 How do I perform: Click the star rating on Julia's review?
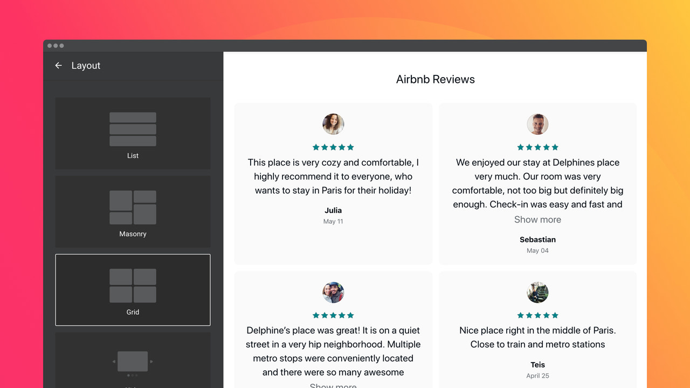(333, 147)
